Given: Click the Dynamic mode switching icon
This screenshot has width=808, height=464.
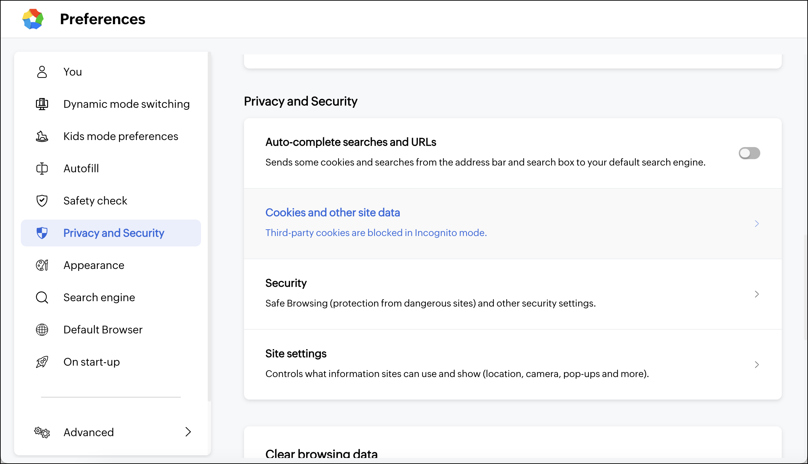Looking at the screenshot, I should (42, 104).
